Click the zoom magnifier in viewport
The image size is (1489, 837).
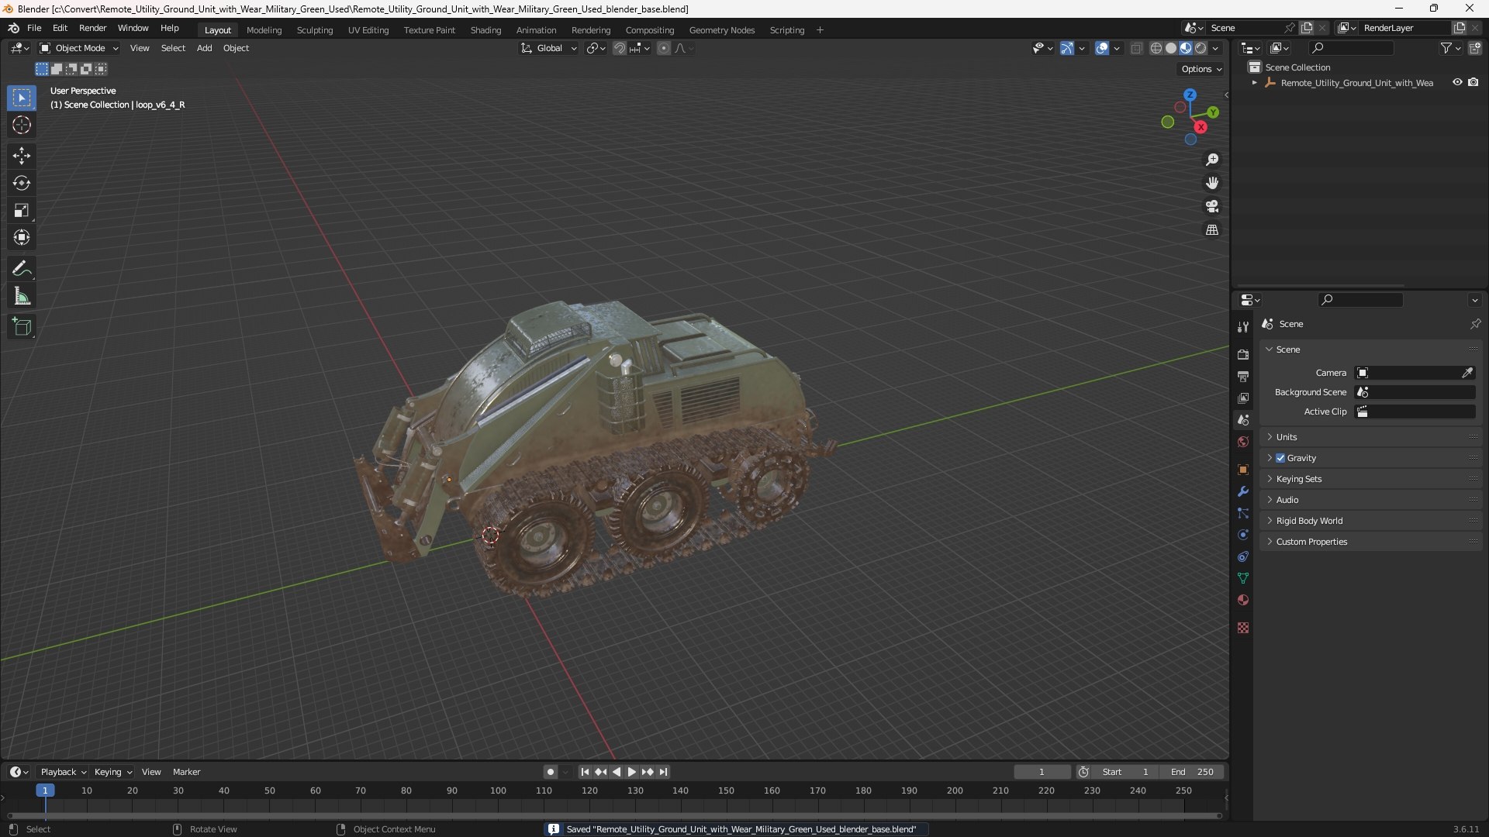(1212, 160)
